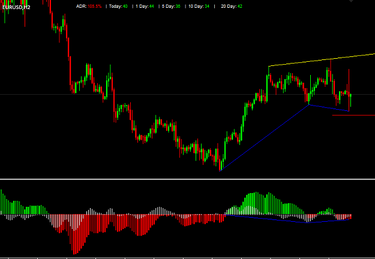Click the last green candle on the chart
Screen dimensions: 375x259
pyautogui.click(x=350, y=100)
